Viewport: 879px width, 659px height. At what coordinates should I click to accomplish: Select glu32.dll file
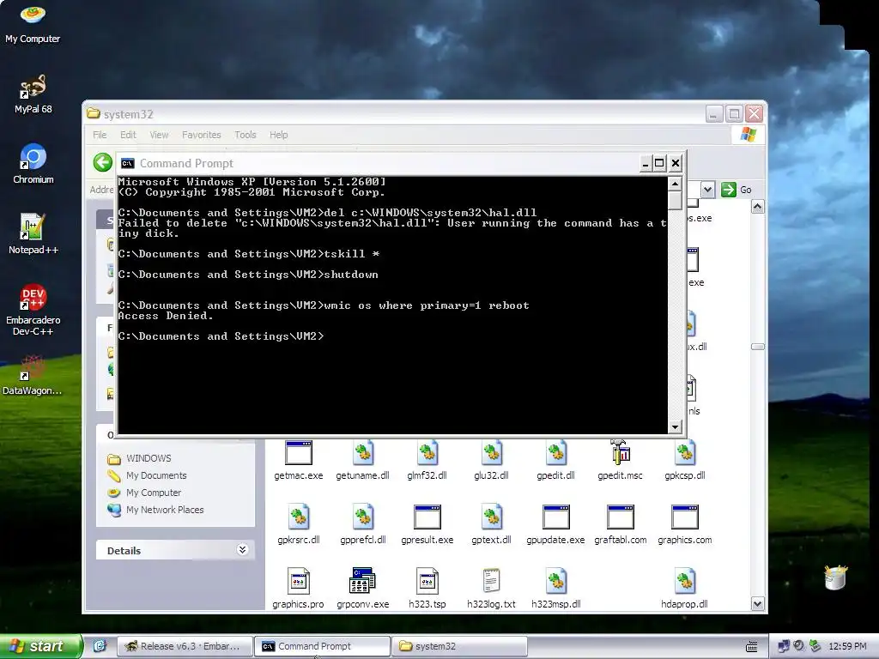492,461
